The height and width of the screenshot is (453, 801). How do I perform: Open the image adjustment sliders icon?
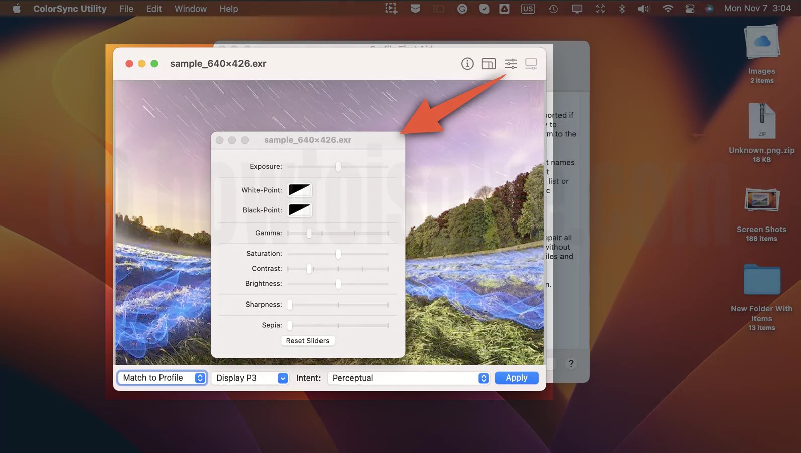click(x=511, y=64)
